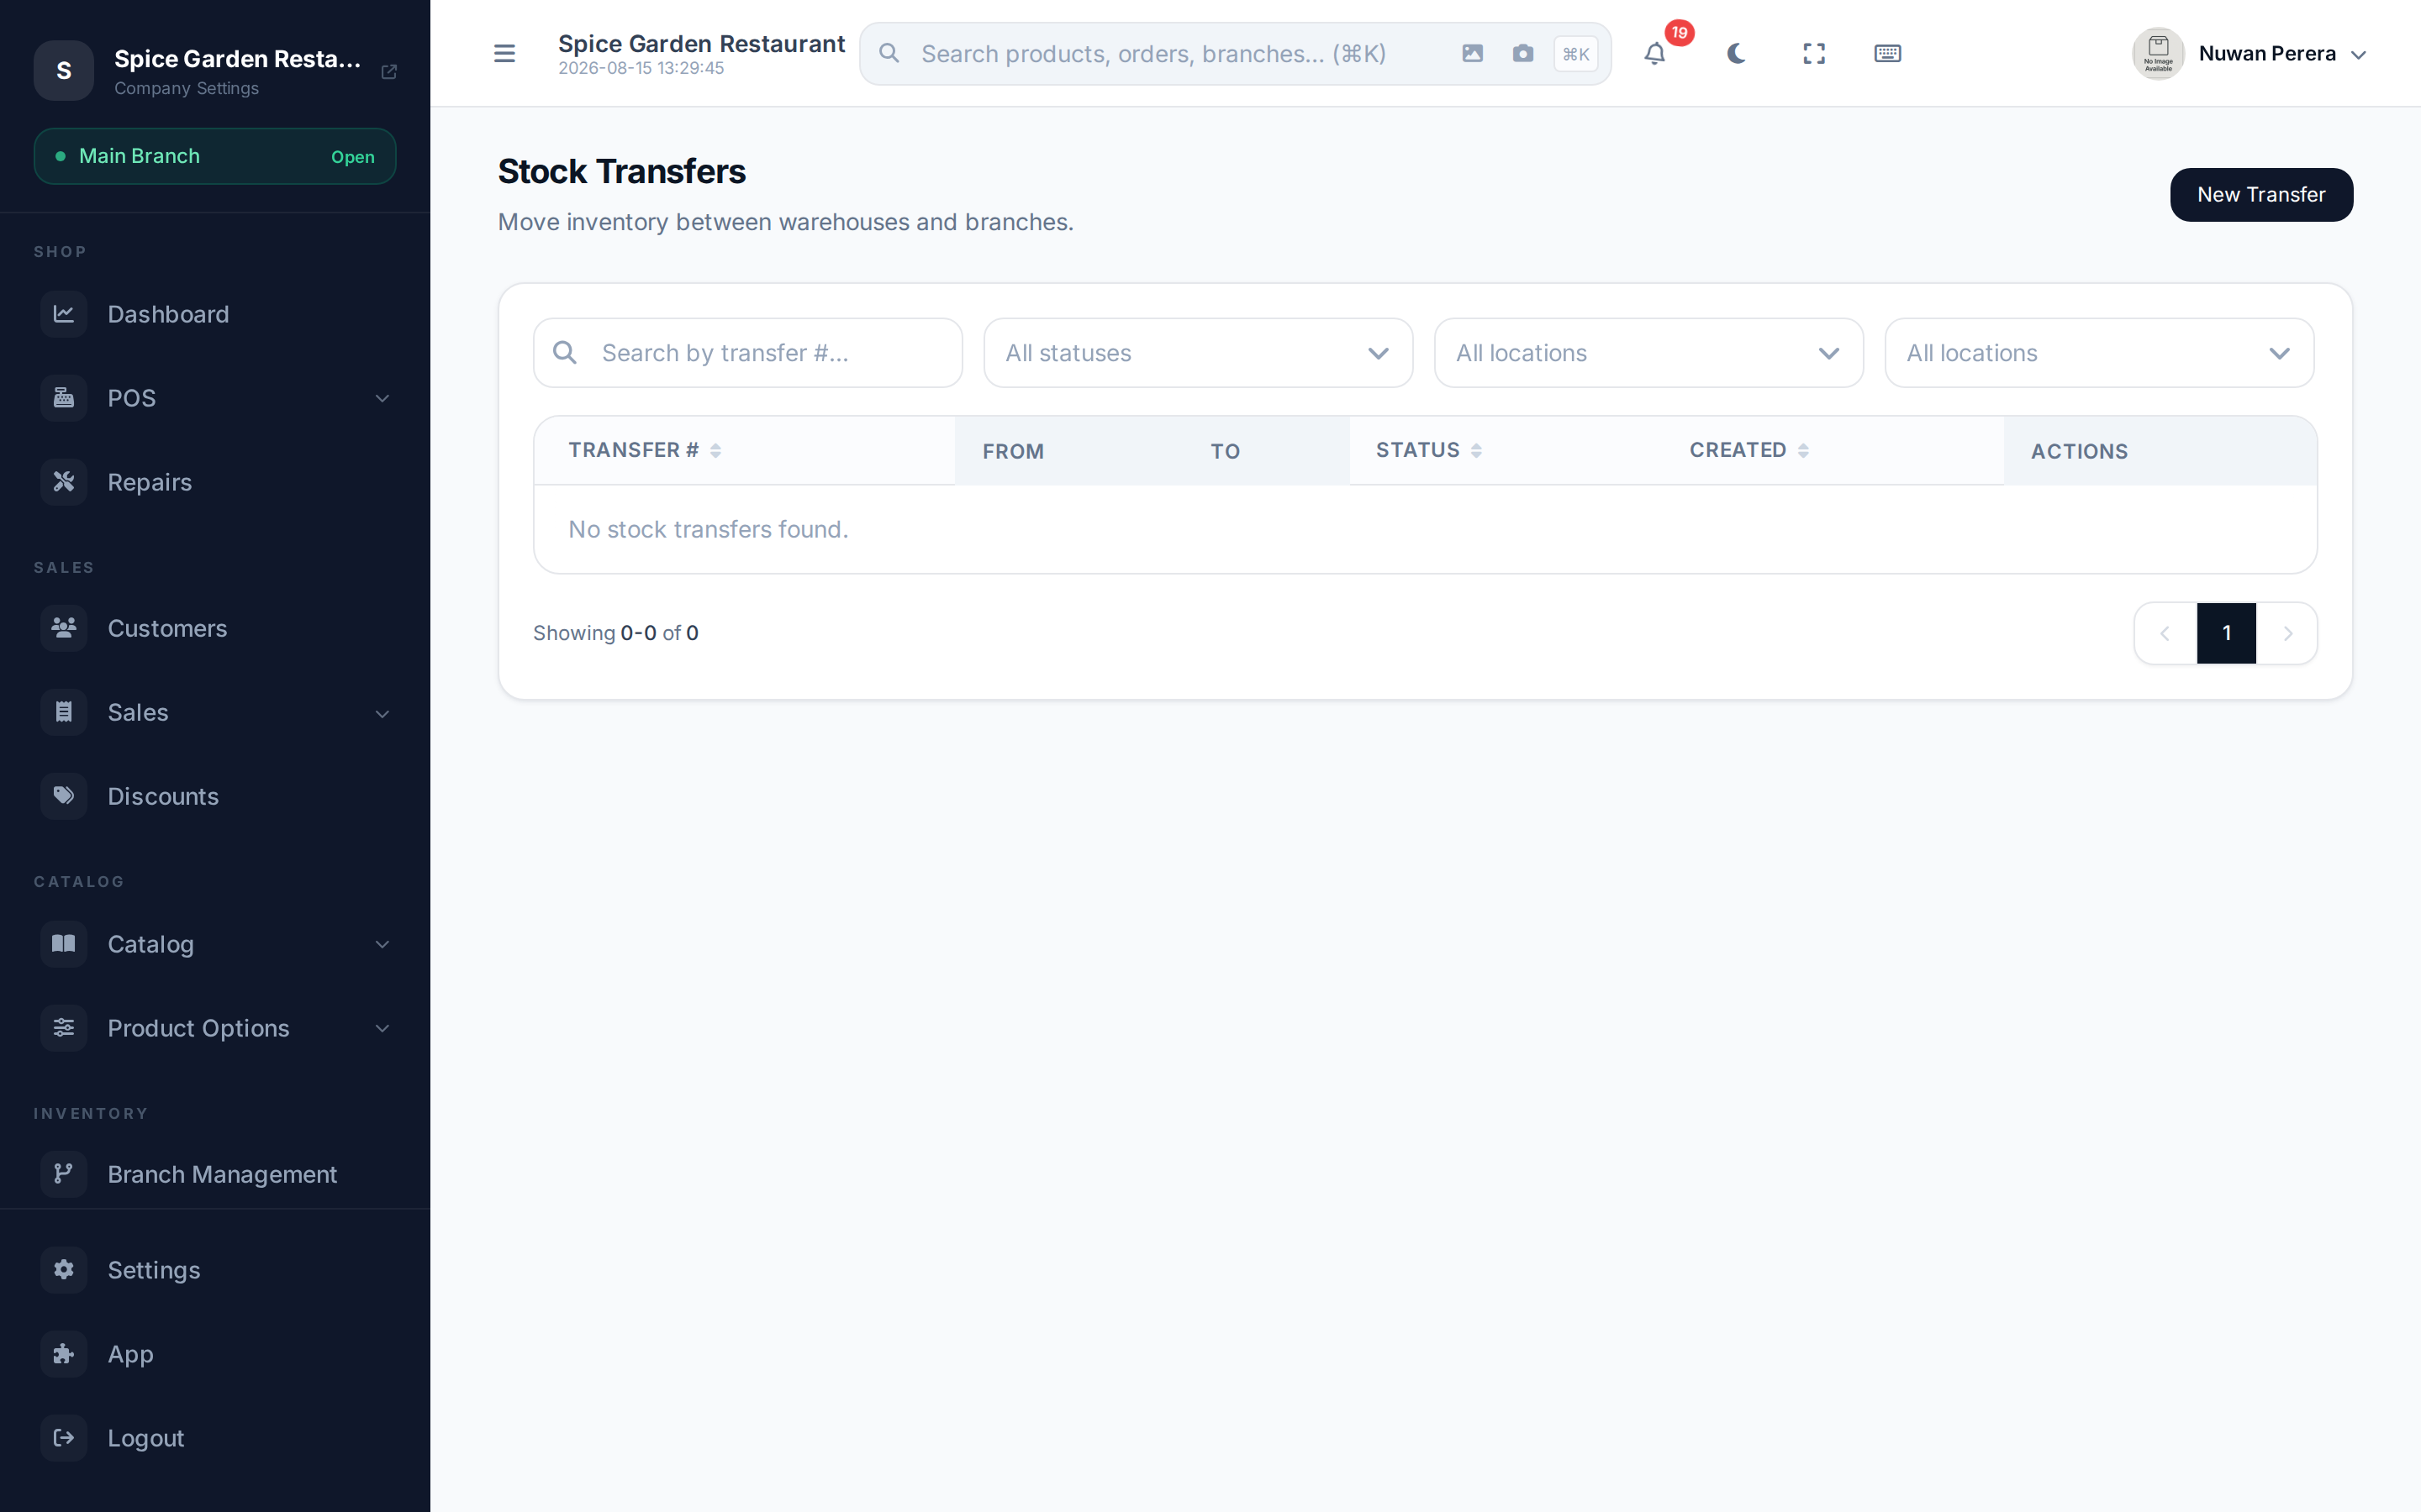Open the first All locations dropdown

coord(1648,353)
